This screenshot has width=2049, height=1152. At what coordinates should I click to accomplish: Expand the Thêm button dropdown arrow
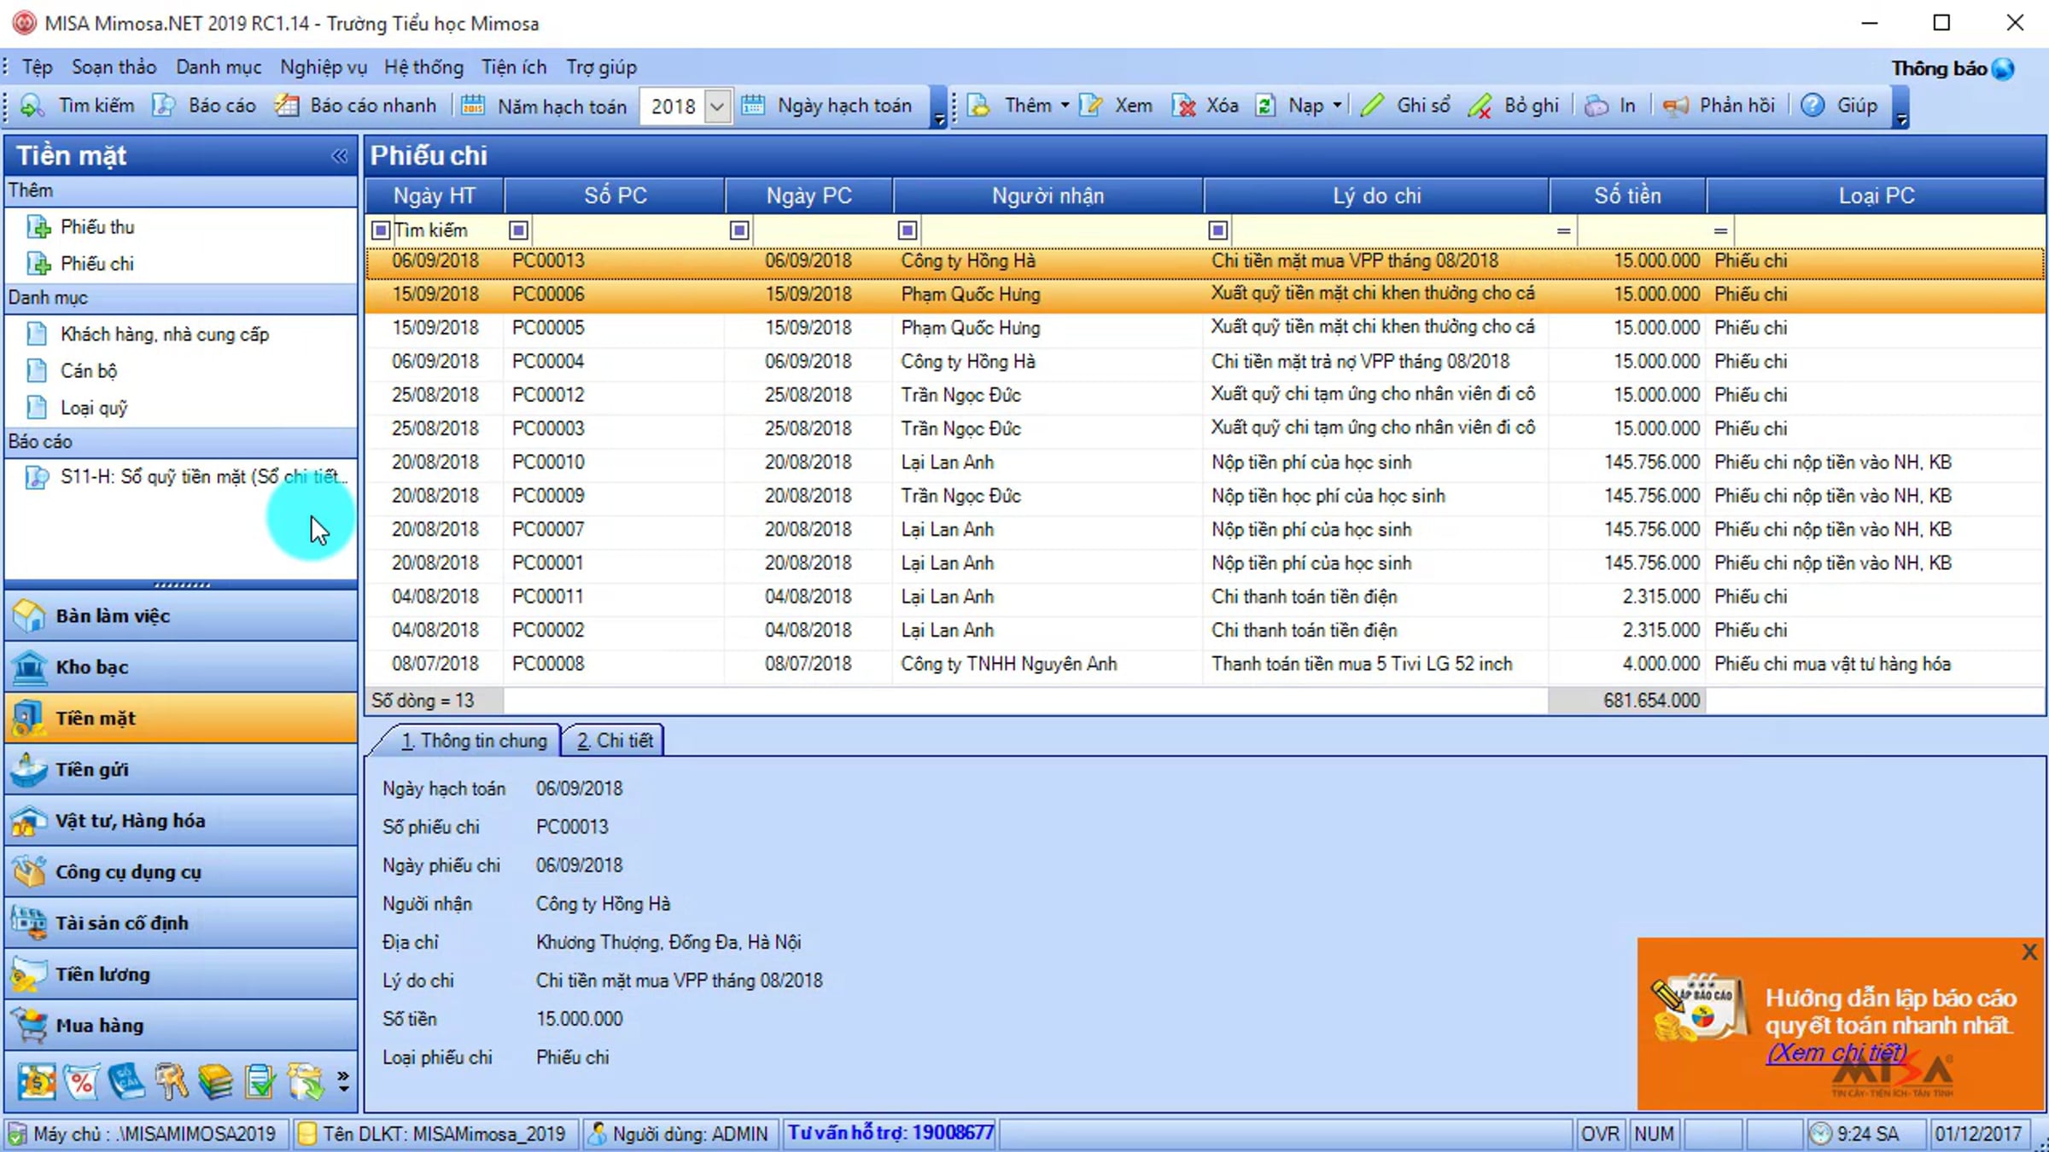[1065, 105]
